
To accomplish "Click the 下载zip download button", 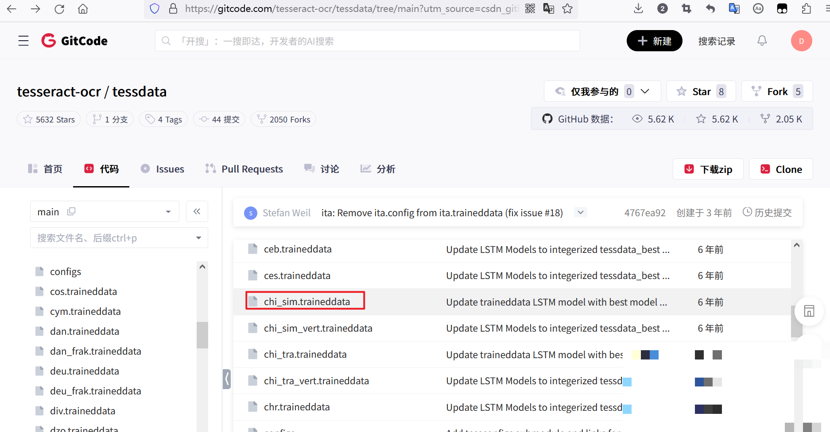I will [x=708, y=169].
